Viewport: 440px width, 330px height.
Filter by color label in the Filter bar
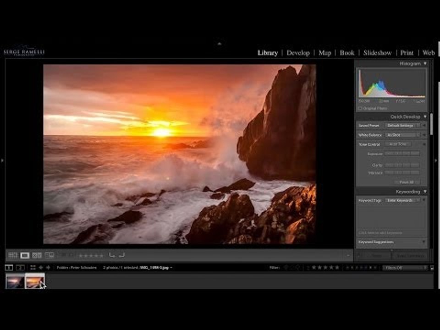362,267
